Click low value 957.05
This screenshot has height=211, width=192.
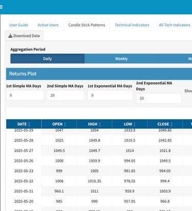[x=130, y=201]
